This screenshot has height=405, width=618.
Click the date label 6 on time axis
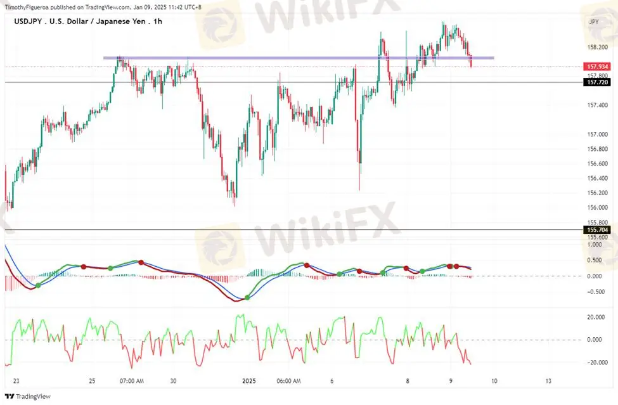[332, 381]
